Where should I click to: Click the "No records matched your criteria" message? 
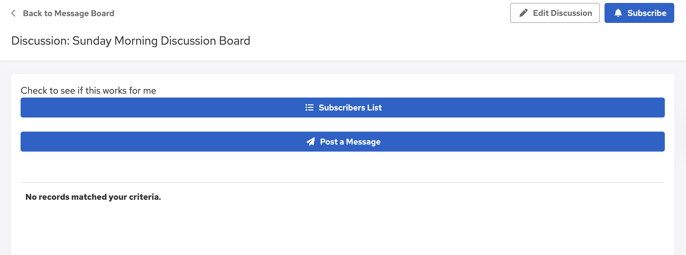[x=93, y=197]
